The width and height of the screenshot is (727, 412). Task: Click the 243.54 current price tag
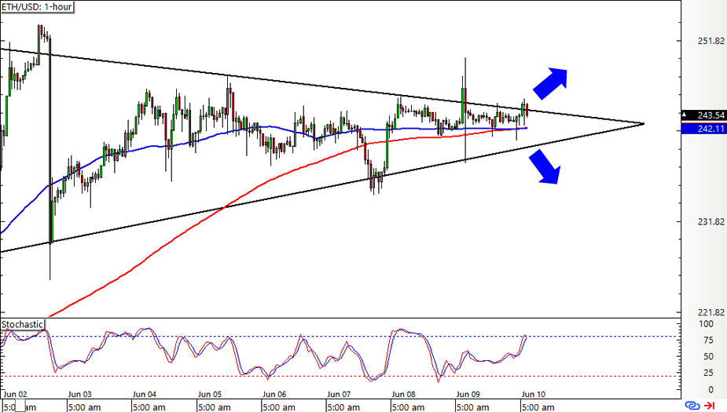[704, 115]
